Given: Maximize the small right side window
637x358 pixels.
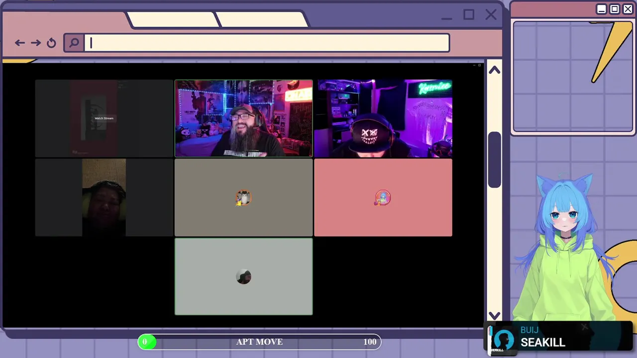Looking at the screenshot, I should tap(615, 9).
